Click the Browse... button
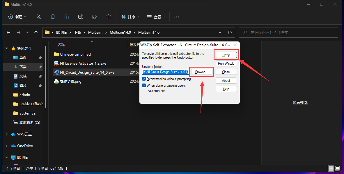344x174 pixels. (x=202, y=72)
